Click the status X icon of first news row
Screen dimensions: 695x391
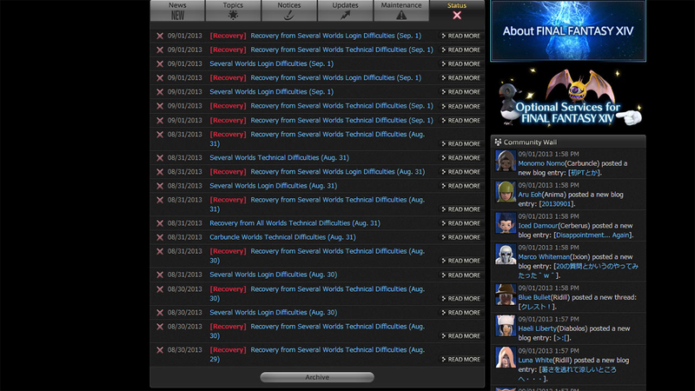160,36
